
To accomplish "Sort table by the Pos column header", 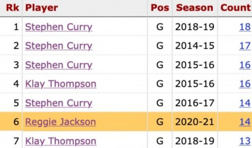I will 160,8.
